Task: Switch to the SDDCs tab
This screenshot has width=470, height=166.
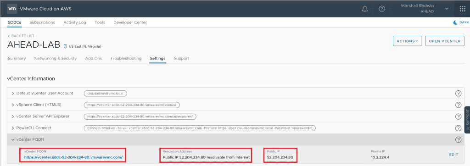Action: tap(14, 22)
